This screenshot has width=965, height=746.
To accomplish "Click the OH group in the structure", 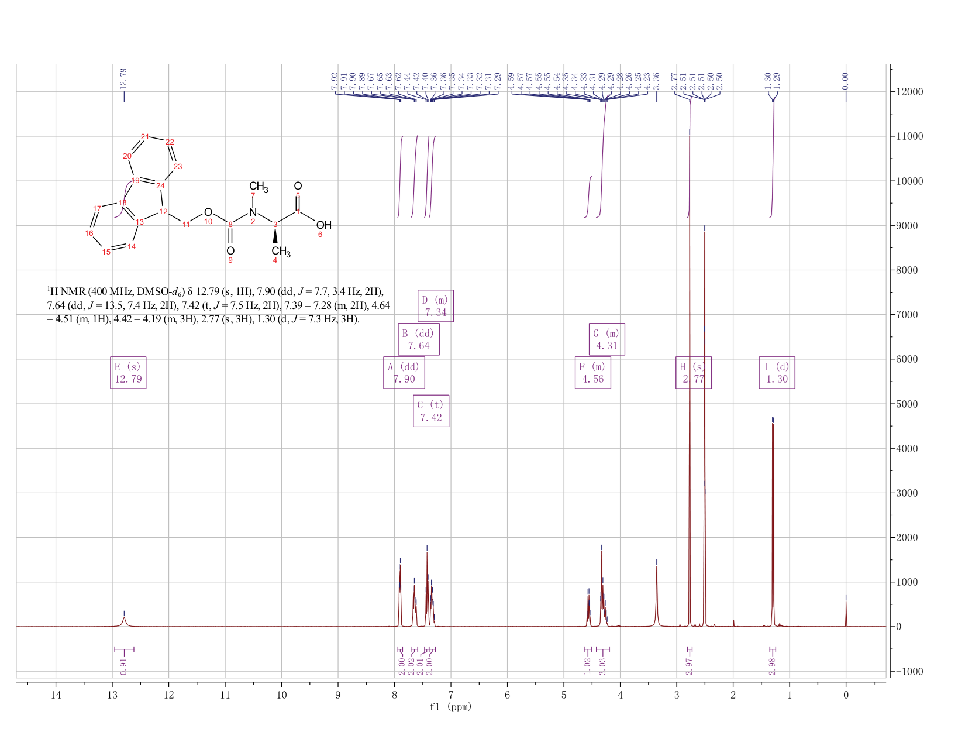I will pyautogui.click(x=324, y=225).
